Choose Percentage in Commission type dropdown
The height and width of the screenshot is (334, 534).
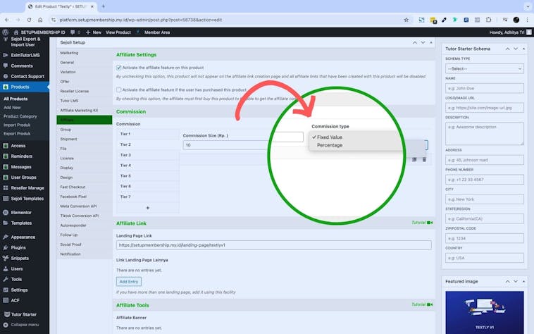[330, 145]
